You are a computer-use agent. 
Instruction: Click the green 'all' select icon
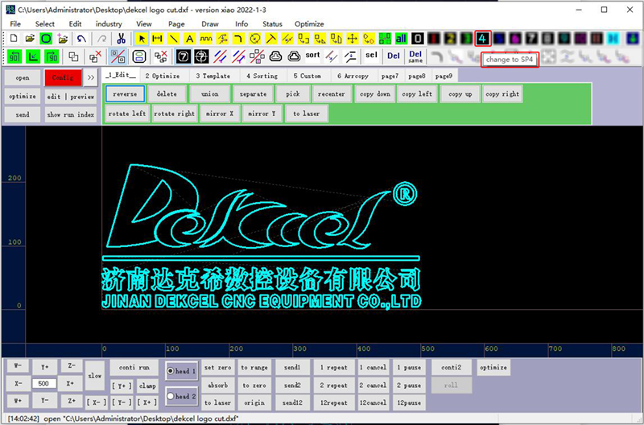click(x=401, y=39)
